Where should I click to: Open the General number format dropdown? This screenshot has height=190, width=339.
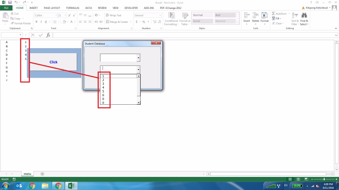point(159,15)
